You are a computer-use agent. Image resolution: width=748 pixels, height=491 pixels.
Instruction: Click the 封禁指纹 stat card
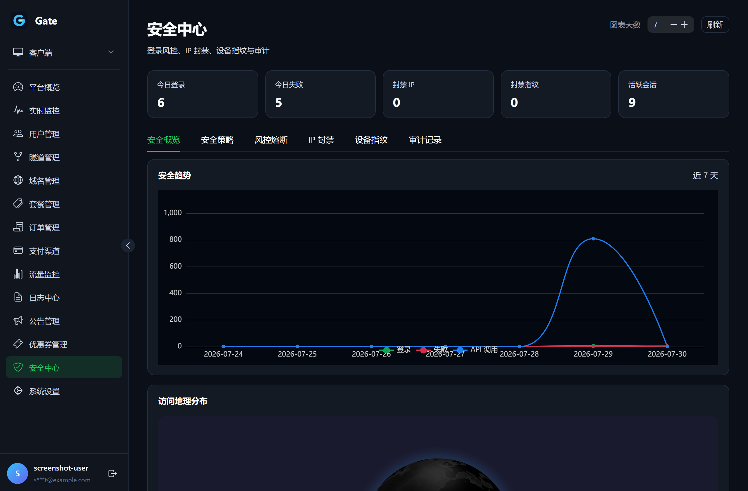pos(556,94)
